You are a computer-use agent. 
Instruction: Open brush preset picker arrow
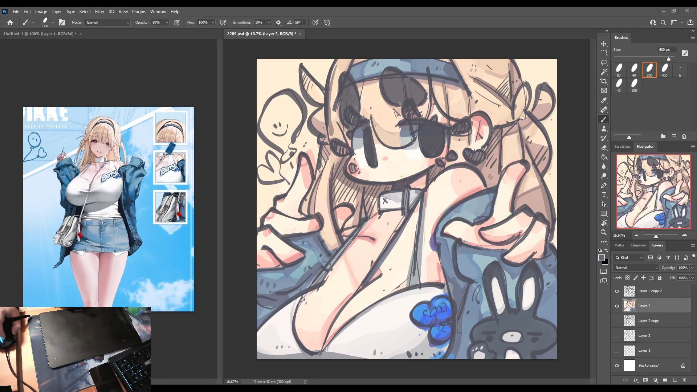pos(53,23)
